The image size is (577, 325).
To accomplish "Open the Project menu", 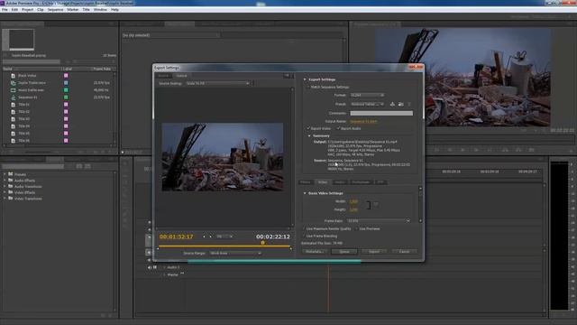I will 27,10.
